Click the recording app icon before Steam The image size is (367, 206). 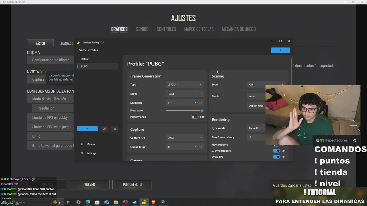pos(125,202)
